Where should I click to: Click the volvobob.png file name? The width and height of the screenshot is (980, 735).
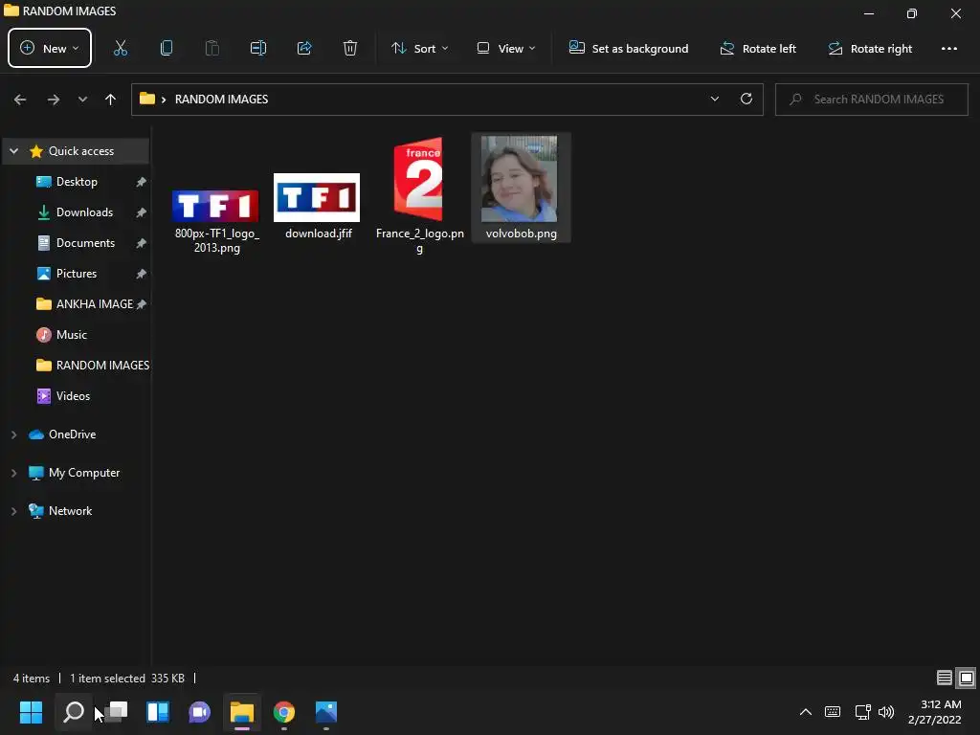(522, 234)
